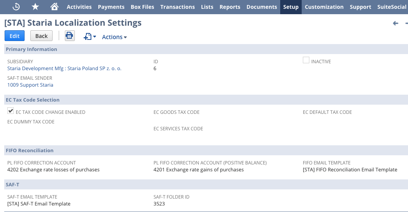This screenshot has width=408, height=212.
Task: Select '[STA] SAF-T Email Template' value
Action: coord(39,204)
